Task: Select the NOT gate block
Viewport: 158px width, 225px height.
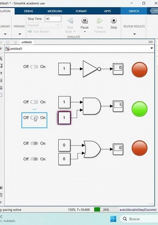Action: [92, 69]
